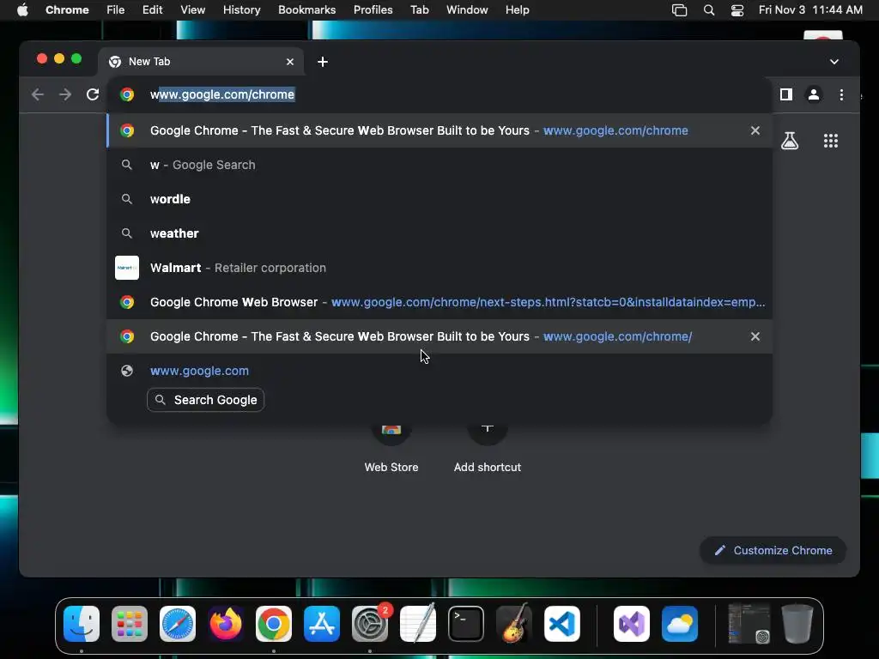Open the Profiles menu

point(373,10)
